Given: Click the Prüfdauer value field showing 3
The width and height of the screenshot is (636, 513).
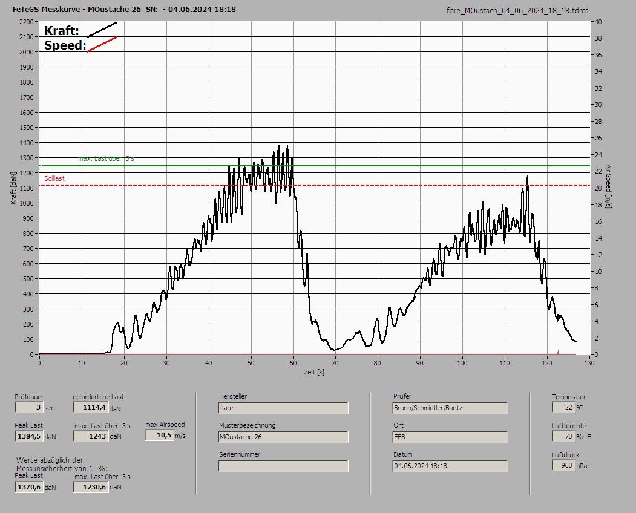Looking at the screenshot, I should [29, 407].
